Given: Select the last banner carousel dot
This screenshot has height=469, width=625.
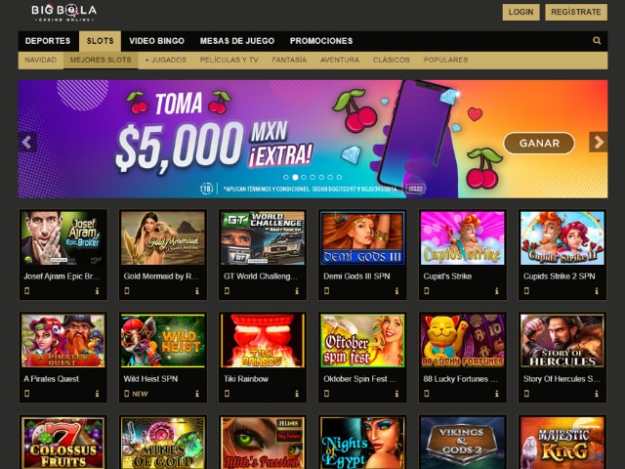Looking at the screenshot, I should [339, 177].
